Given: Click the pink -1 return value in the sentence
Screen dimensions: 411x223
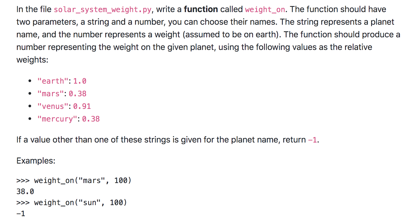Looking at the screenshot, I should click(313, 140).
